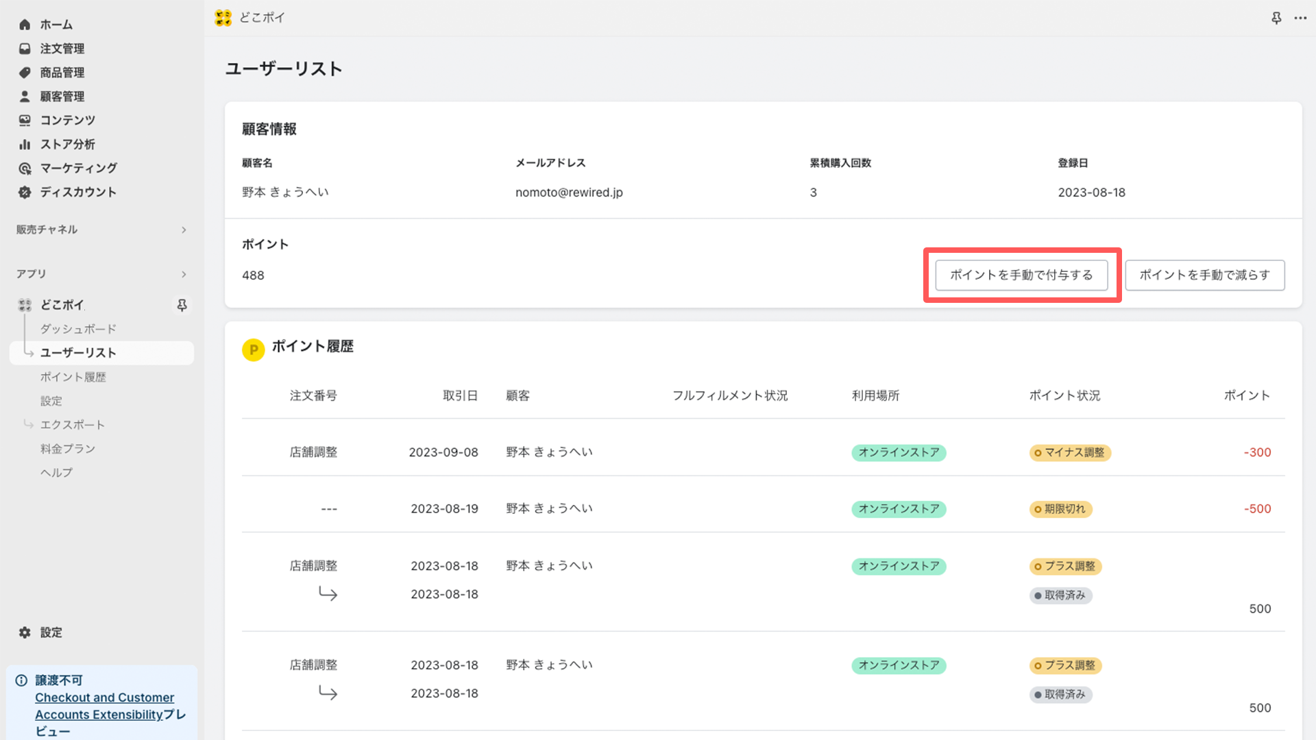Expand the 販売チャネル section chevron
Viewport: 1316px width, 740px height.
pyautogui.click(x=184, y=230)
